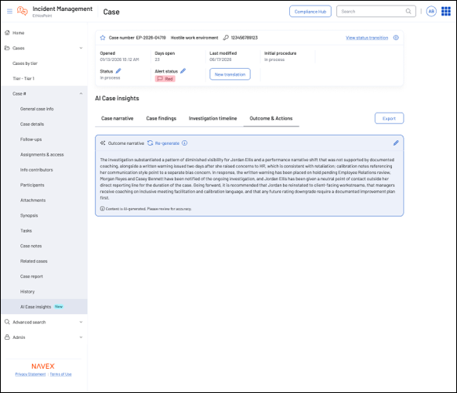Open the hamburger navigation menu
The width and height of the screenshot is (457, 393).
click(9, 12)
